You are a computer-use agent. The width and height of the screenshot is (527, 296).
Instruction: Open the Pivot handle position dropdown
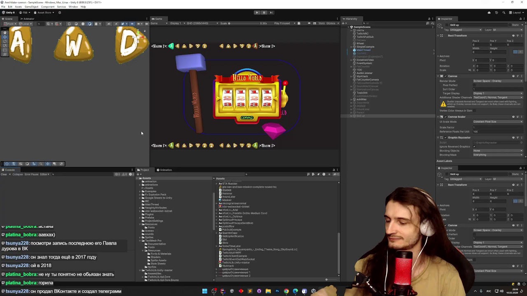tap(11, 24)
